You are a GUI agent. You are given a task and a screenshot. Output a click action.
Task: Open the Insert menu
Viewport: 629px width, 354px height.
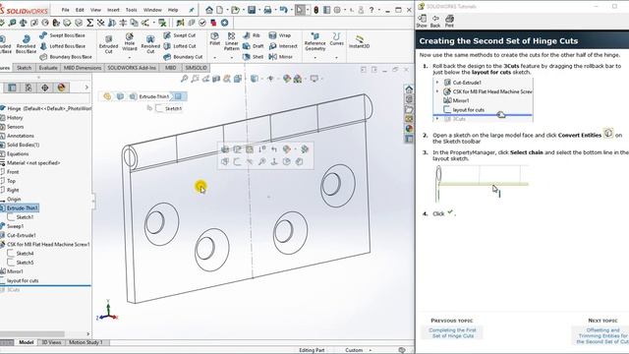point(113,10)
